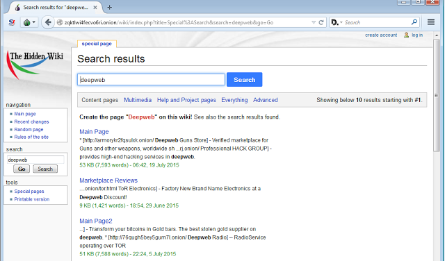This screenshot has width=445, height=261.
Task: Click the Search results heading
Action: pos(111,59)
